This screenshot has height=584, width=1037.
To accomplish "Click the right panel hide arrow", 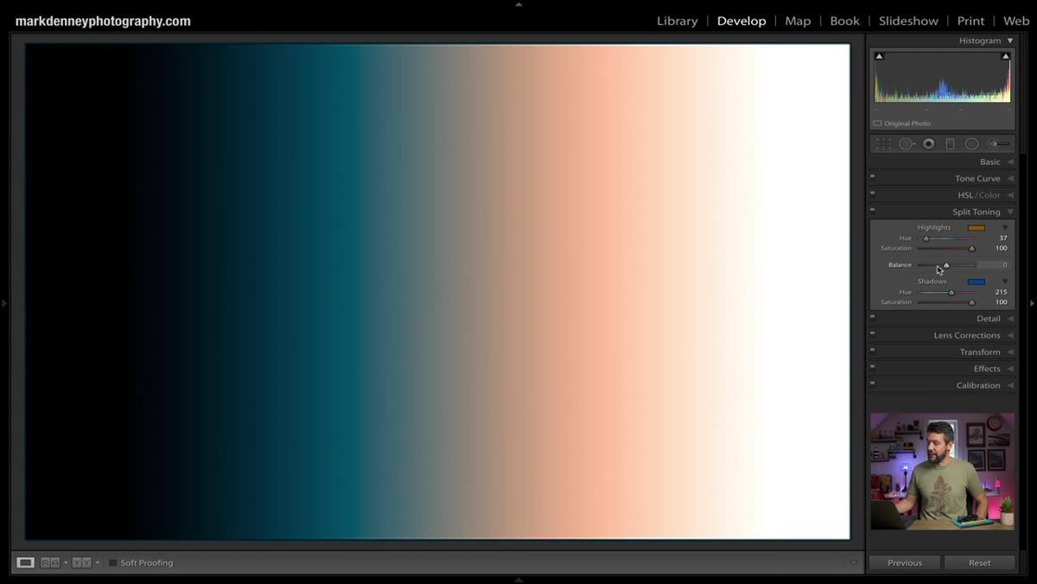I will tap(1032, 303).
